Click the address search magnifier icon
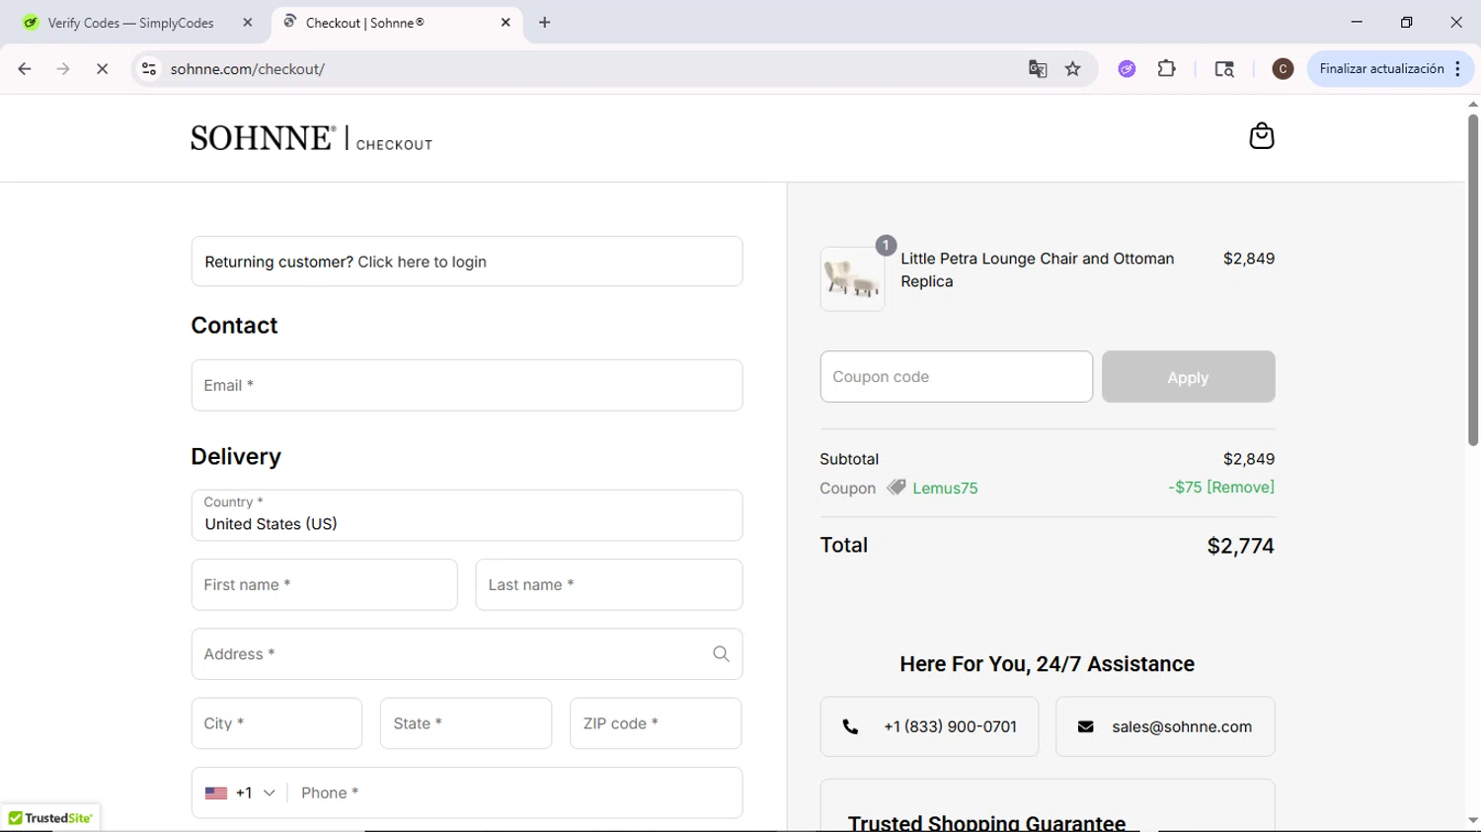 [x=721, y=653]
